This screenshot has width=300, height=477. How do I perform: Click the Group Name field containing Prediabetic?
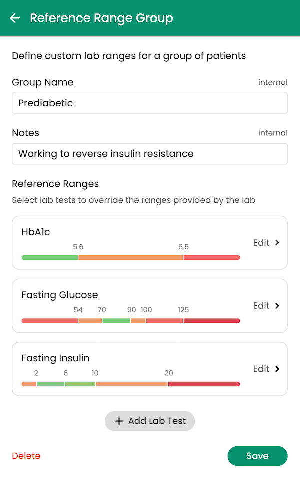click(150, 103)
